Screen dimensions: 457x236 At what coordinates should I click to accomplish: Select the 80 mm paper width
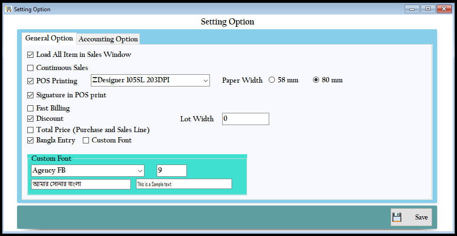click(x=316, y=80)
